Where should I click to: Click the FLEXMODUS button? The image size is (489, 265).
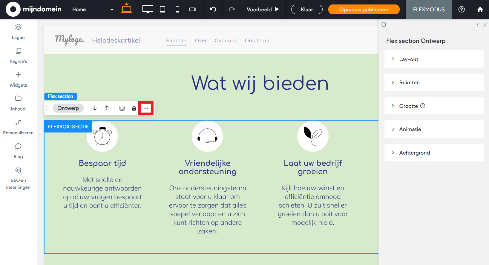click(429, 10)
